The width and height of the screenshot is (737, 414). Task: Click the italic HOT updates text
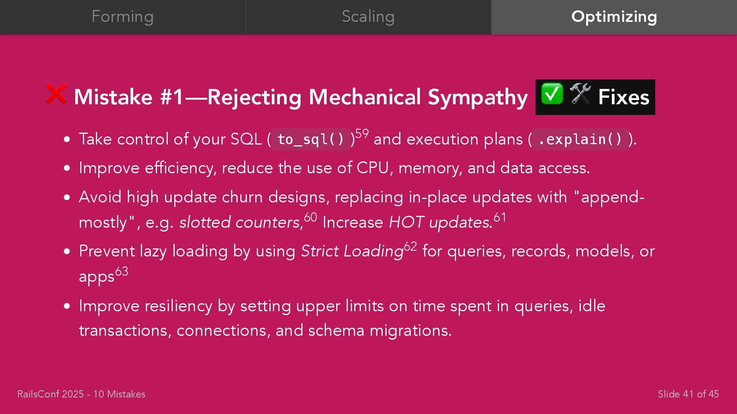[440, 222]
